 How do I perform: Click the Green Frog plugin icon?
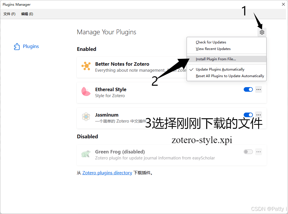tap(86, 154)
